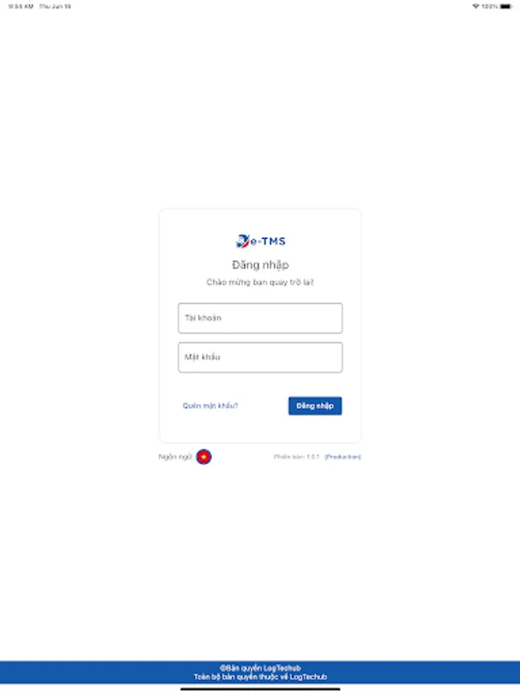The image size is (520, 694).
Task: Click the Toàn bộ bản quyền thuộc về LogTechub footer line
Action: pos(260,677)
